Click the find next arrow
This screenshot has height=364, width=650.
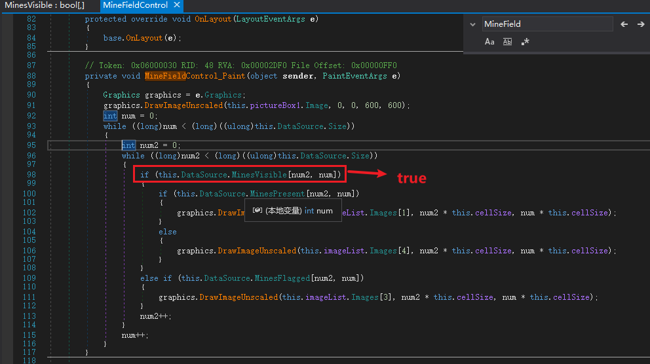(641, 24)
